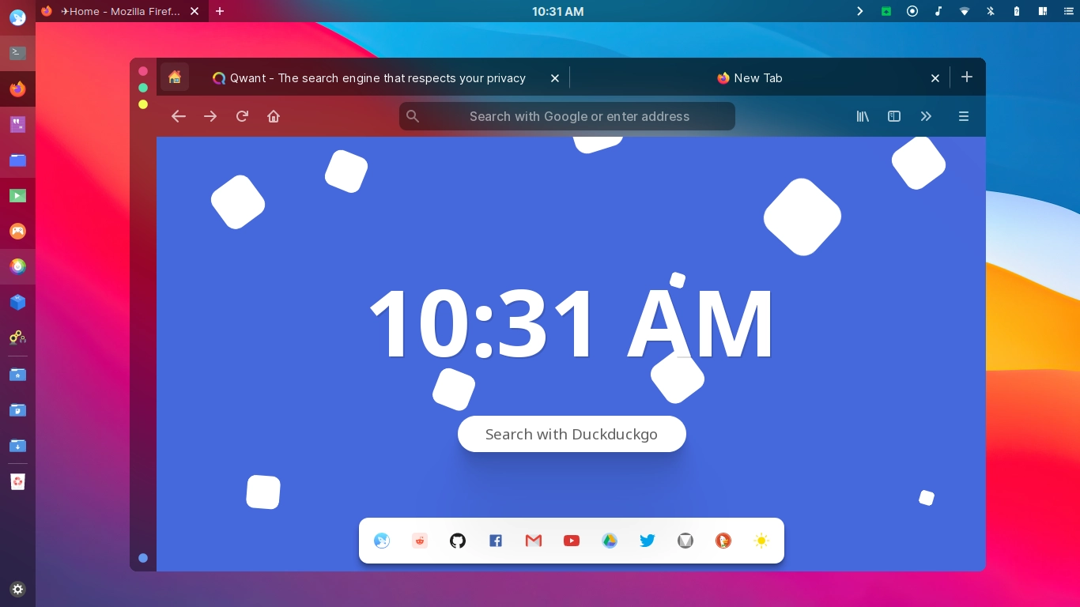Screen dimensions: 1080x607
Task: Open the Gmail shortcut on the start page
Action: [534, 541]
